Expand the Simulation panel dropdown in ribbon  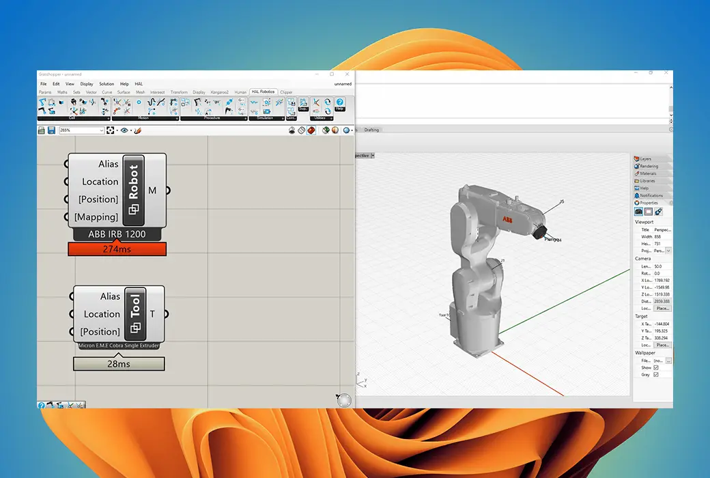[x=283, y=119]
